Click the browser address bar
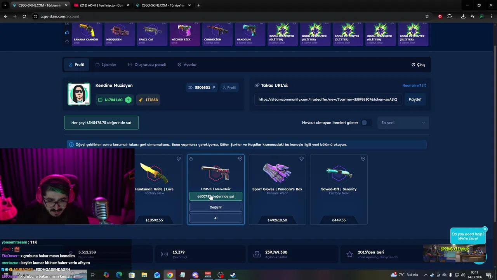 click(x=229, y=16)
